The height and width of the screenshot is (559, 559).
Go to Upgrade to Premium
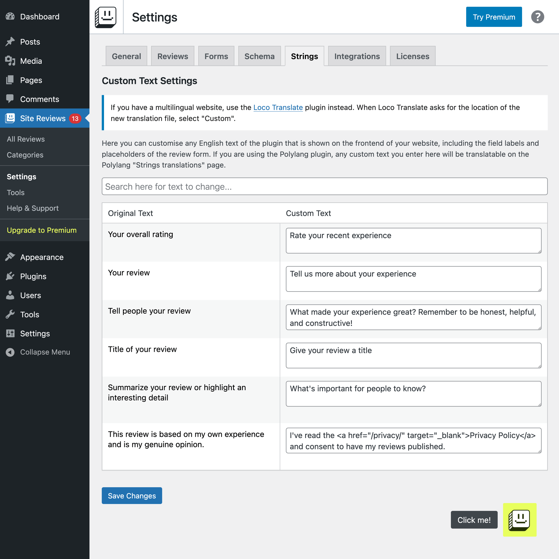click(42, 230)
